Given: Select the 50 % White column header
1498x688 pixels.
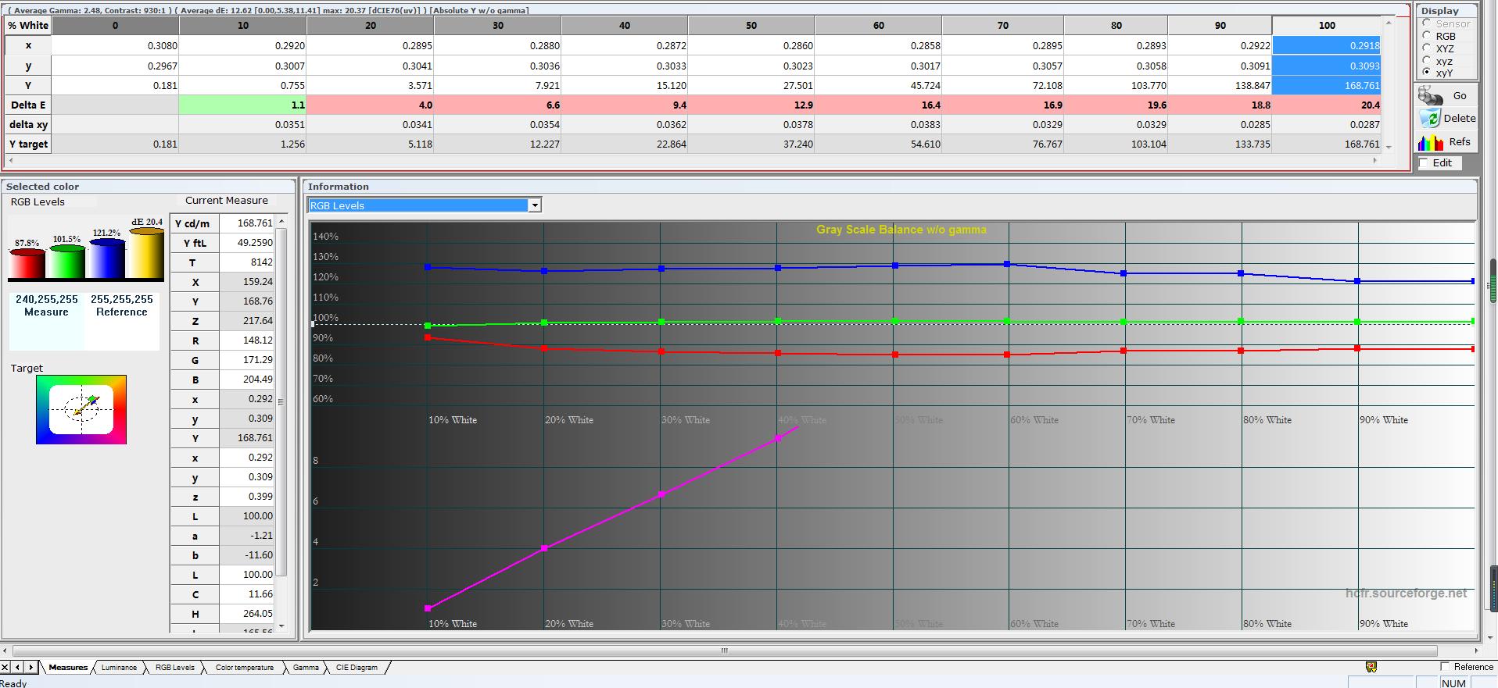Looking at the screenshot, I should click(x=751, y=26).
